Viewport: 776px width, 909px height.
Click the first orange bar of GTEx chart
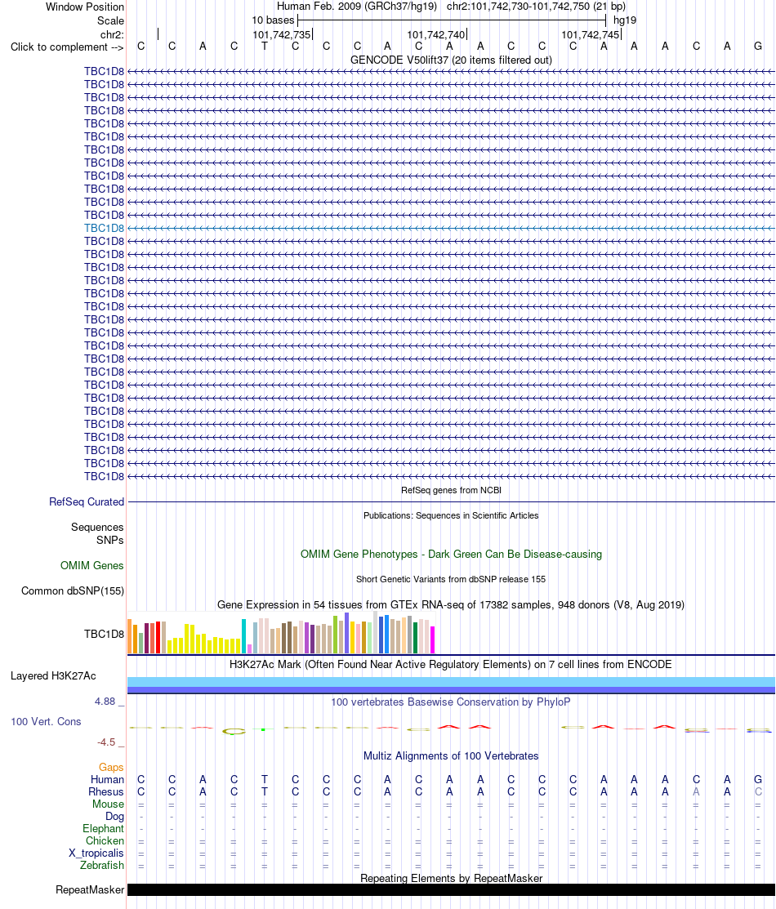(x=129, y=636)
